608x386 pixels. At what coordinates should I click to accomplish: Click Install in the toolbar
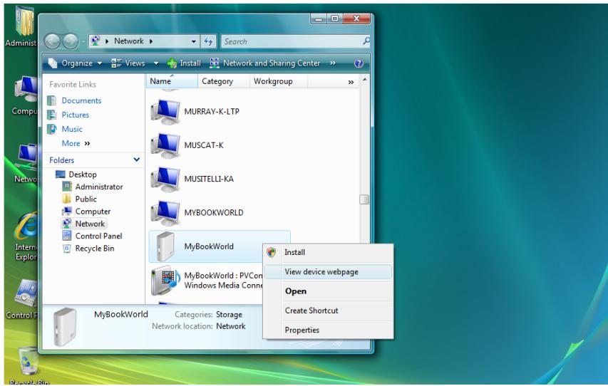[x=184, y=63]
